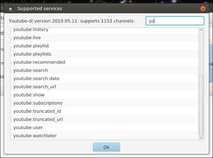Pick youtube:watchlater in the list
The height and width of the screenshot is (158, 213).
pos(35,136)
